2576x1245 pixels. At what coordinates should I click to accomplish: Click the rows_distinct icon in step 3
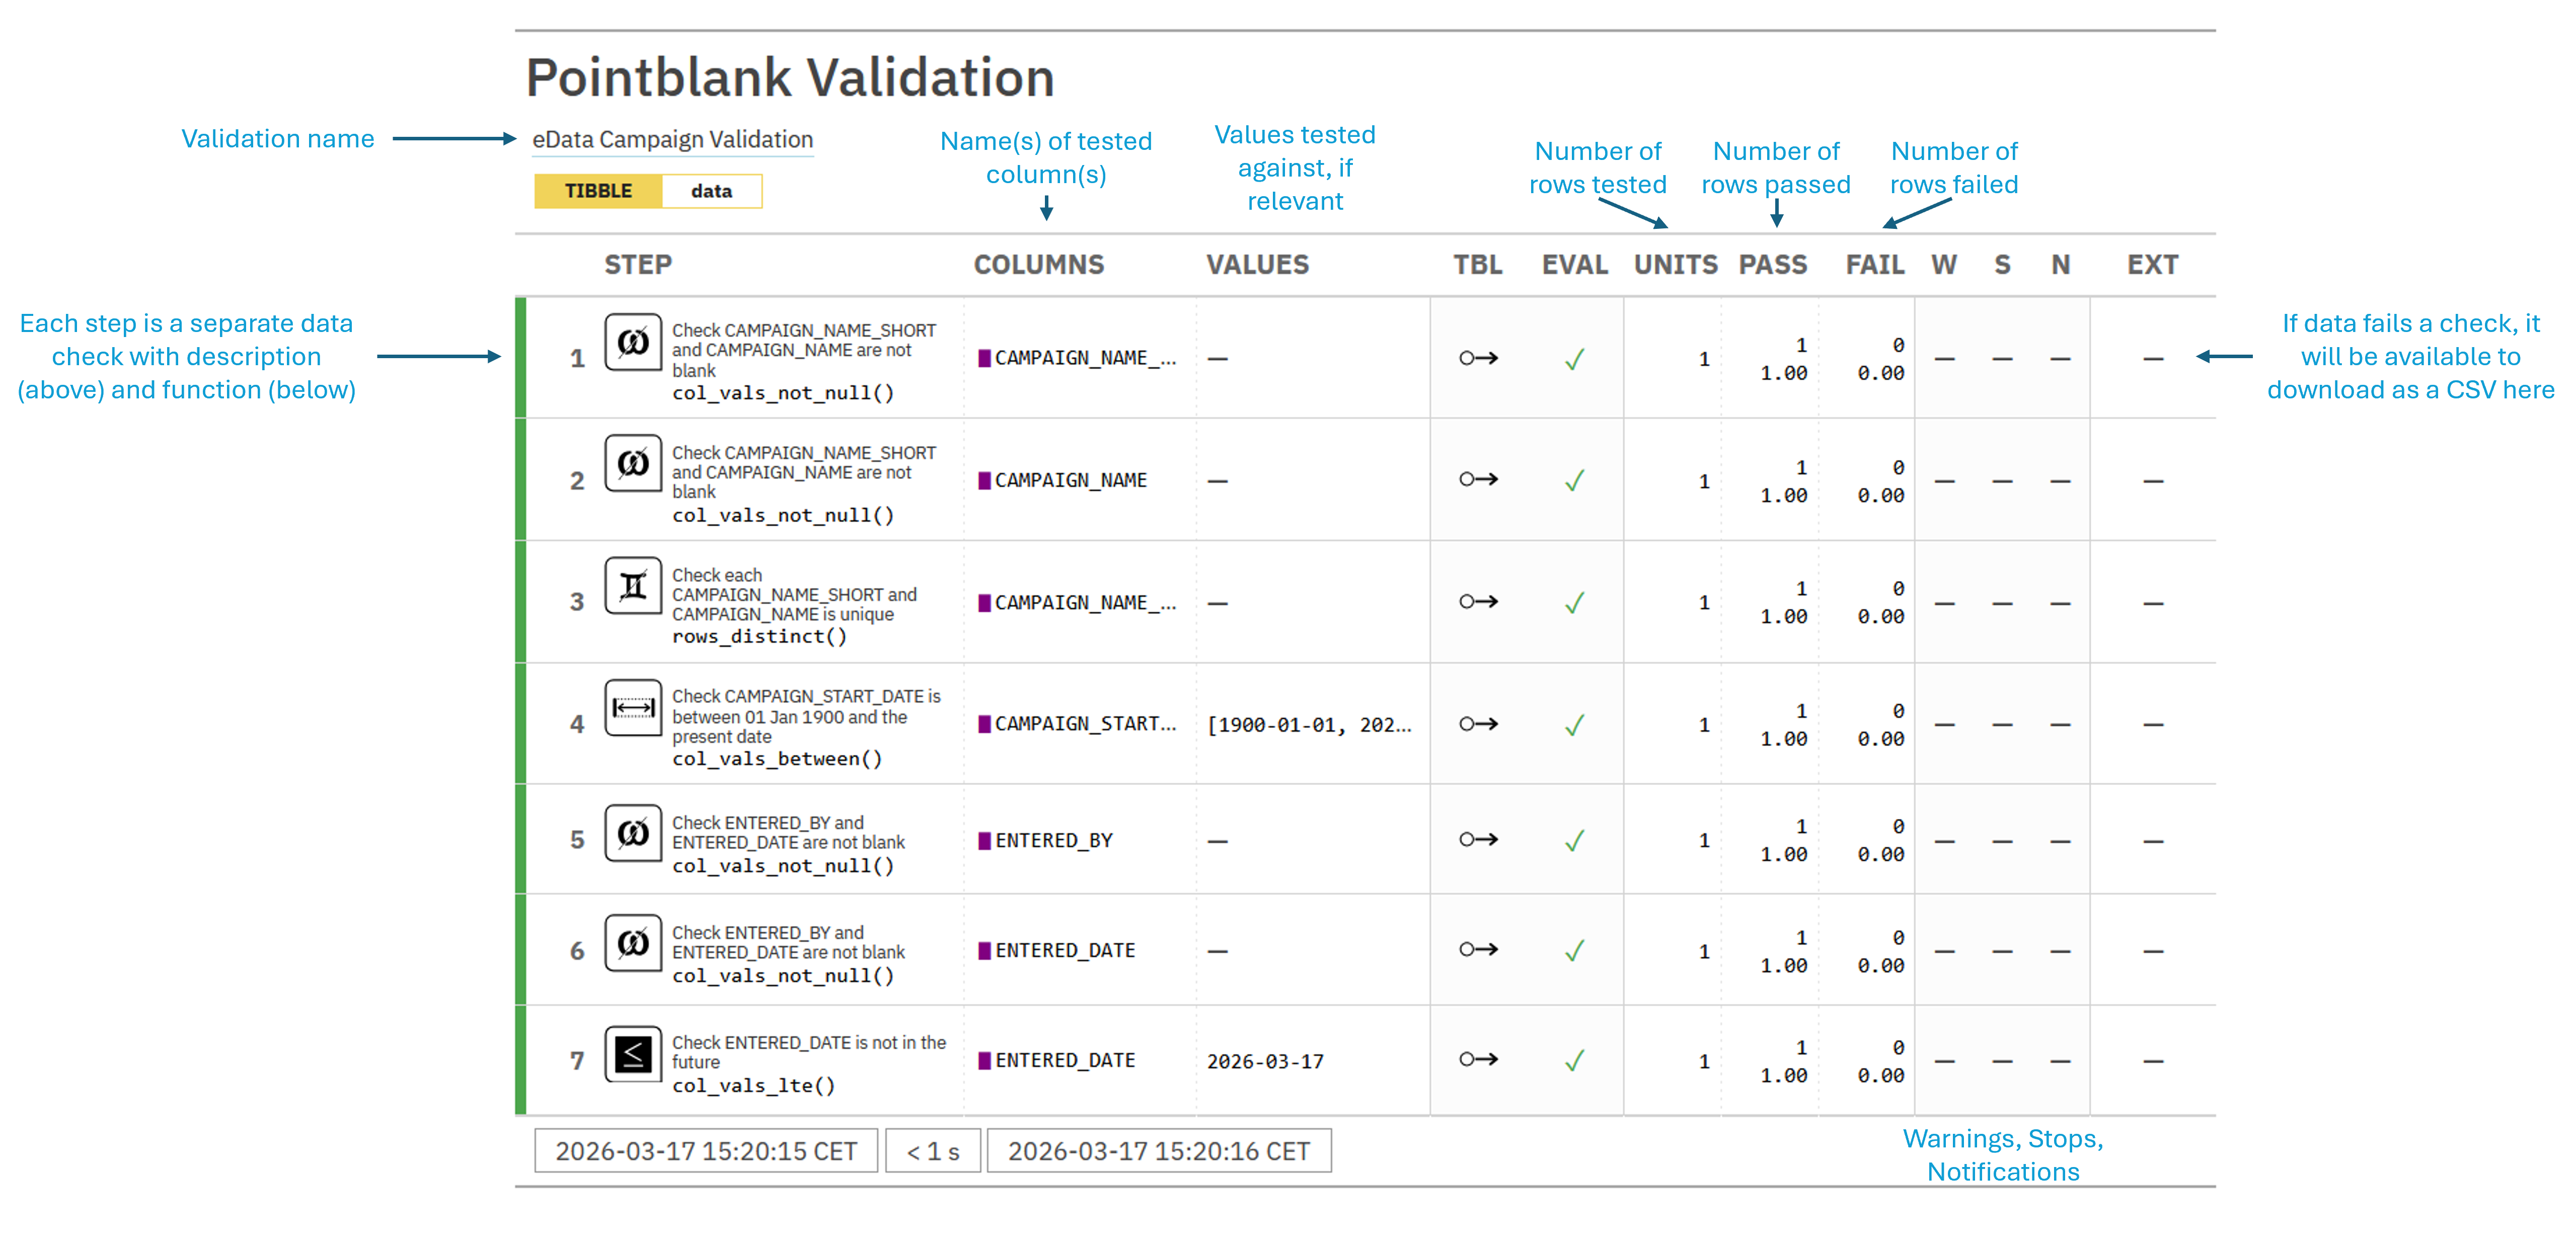click(x=632, y=586)
